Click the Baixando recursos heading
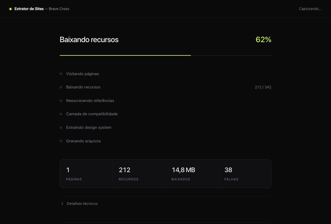Viewport: 331px width, 224px height. 89,39
